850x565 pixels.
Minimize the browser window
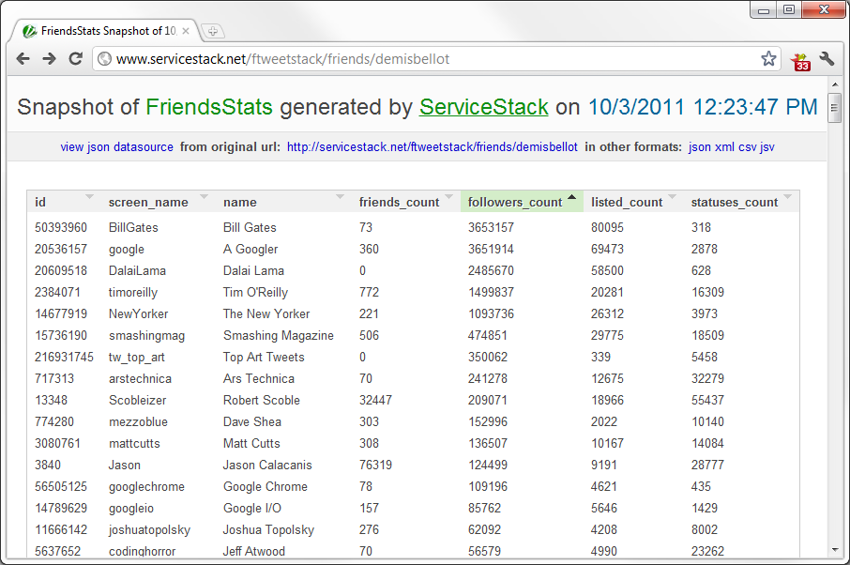pos(764,9)
